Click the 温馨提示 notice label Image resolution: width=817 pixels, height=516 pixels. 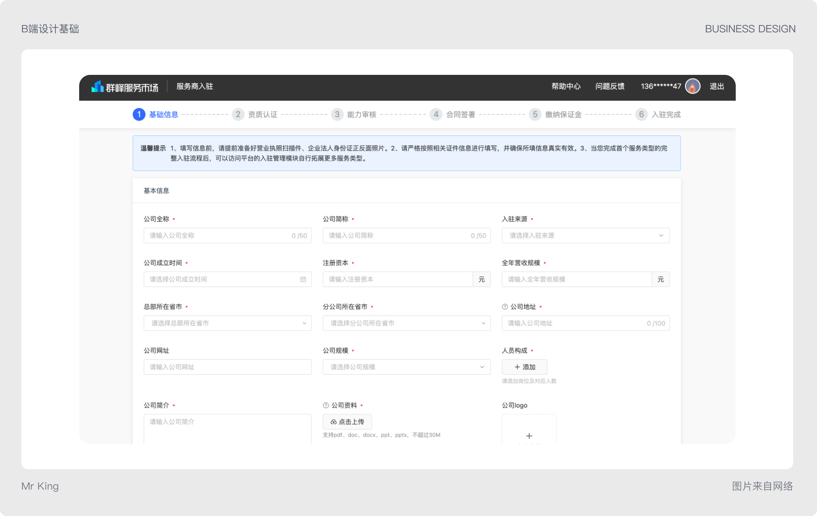[x=153, y=148]
